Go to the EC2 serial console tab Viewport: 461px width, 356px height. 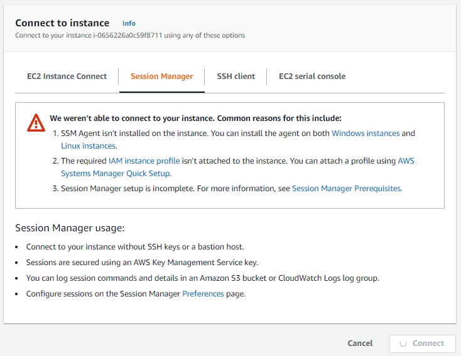coord(312,76)
